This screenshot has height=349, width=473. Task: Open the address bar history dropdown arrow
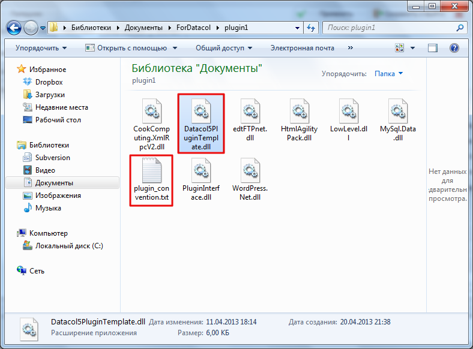tap(297, 28)
